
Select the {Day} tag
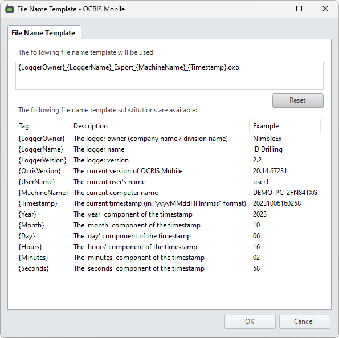tap(27, 236)
